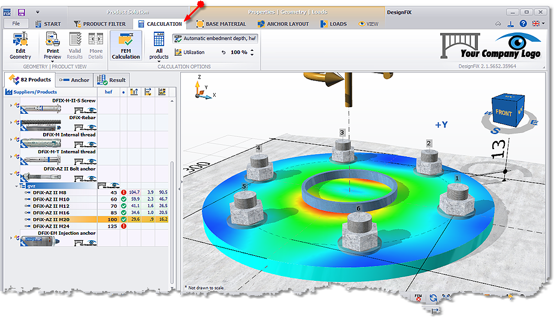The image size is (554, 318).
Task: Expand DFiX-M Internal thread group
Action: [11, 139]
